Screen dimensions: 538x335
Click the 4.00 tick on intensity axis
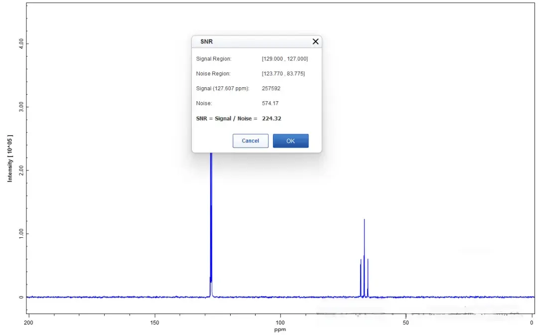(20, 44)
